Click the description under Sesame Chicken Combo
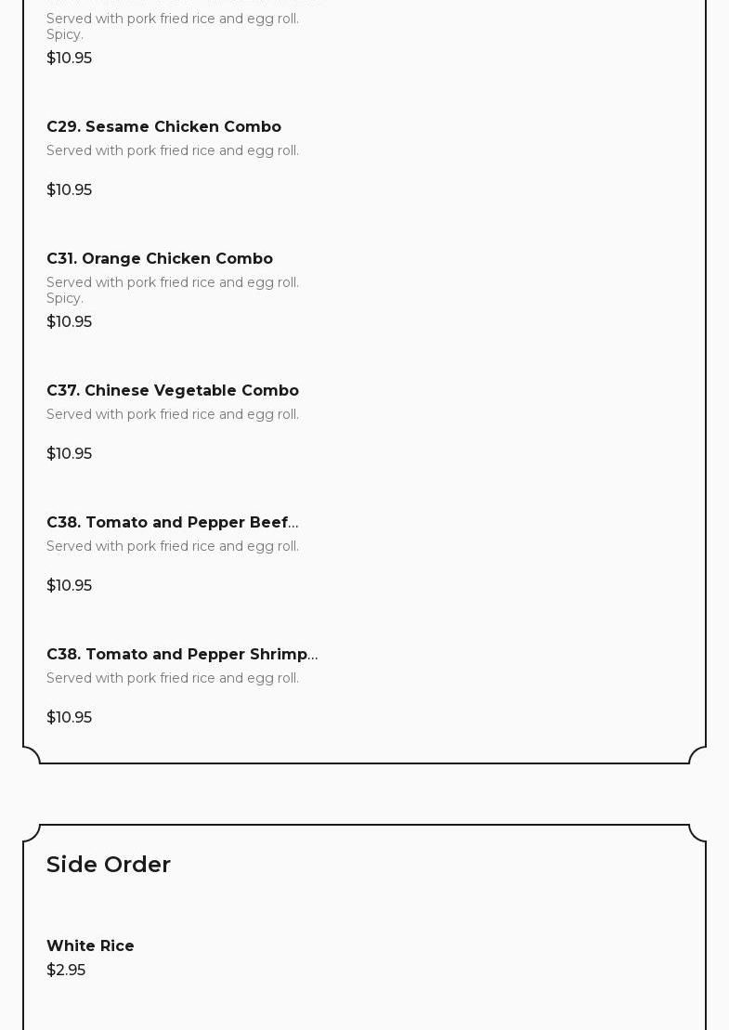The image size is (729, 1030). pyautogui.click(x=173, y=150)
